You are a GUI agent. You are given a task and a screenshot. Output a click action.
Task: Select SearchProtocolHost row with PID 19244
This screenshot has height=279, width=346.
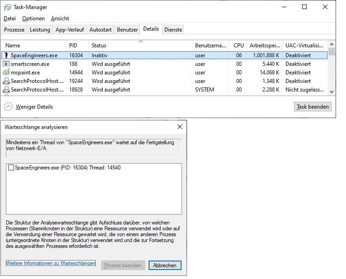click(x=164, y=81)
